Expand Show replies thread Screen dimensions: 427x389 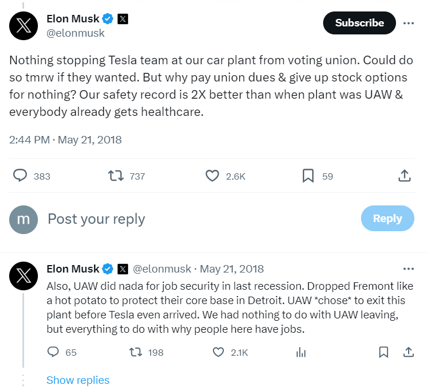[x=78, y=380]
